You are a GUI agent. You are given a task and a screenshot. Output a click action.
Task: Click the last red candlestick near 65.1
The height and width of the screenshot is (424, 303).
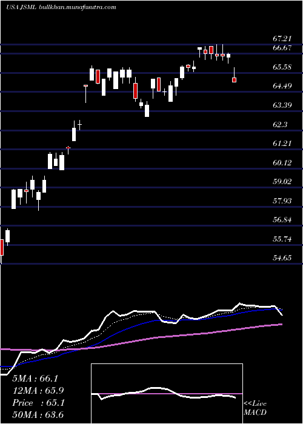click(234, 80)
